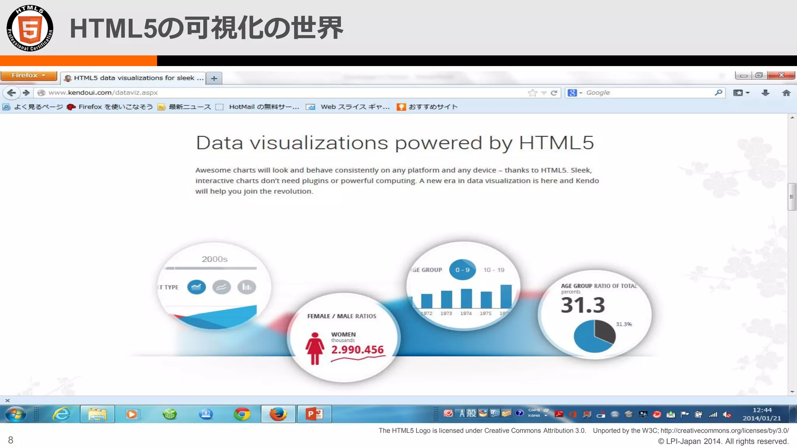Reload the page with refresh icon
This screenshot has width=797, height=448.
[554, 93]
